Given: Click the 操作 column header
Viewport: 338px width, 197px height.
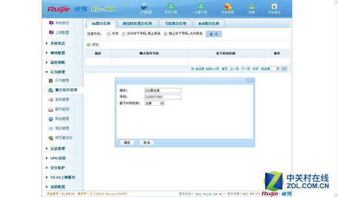Looking at the screenshot, I should [x=277, y=53].
